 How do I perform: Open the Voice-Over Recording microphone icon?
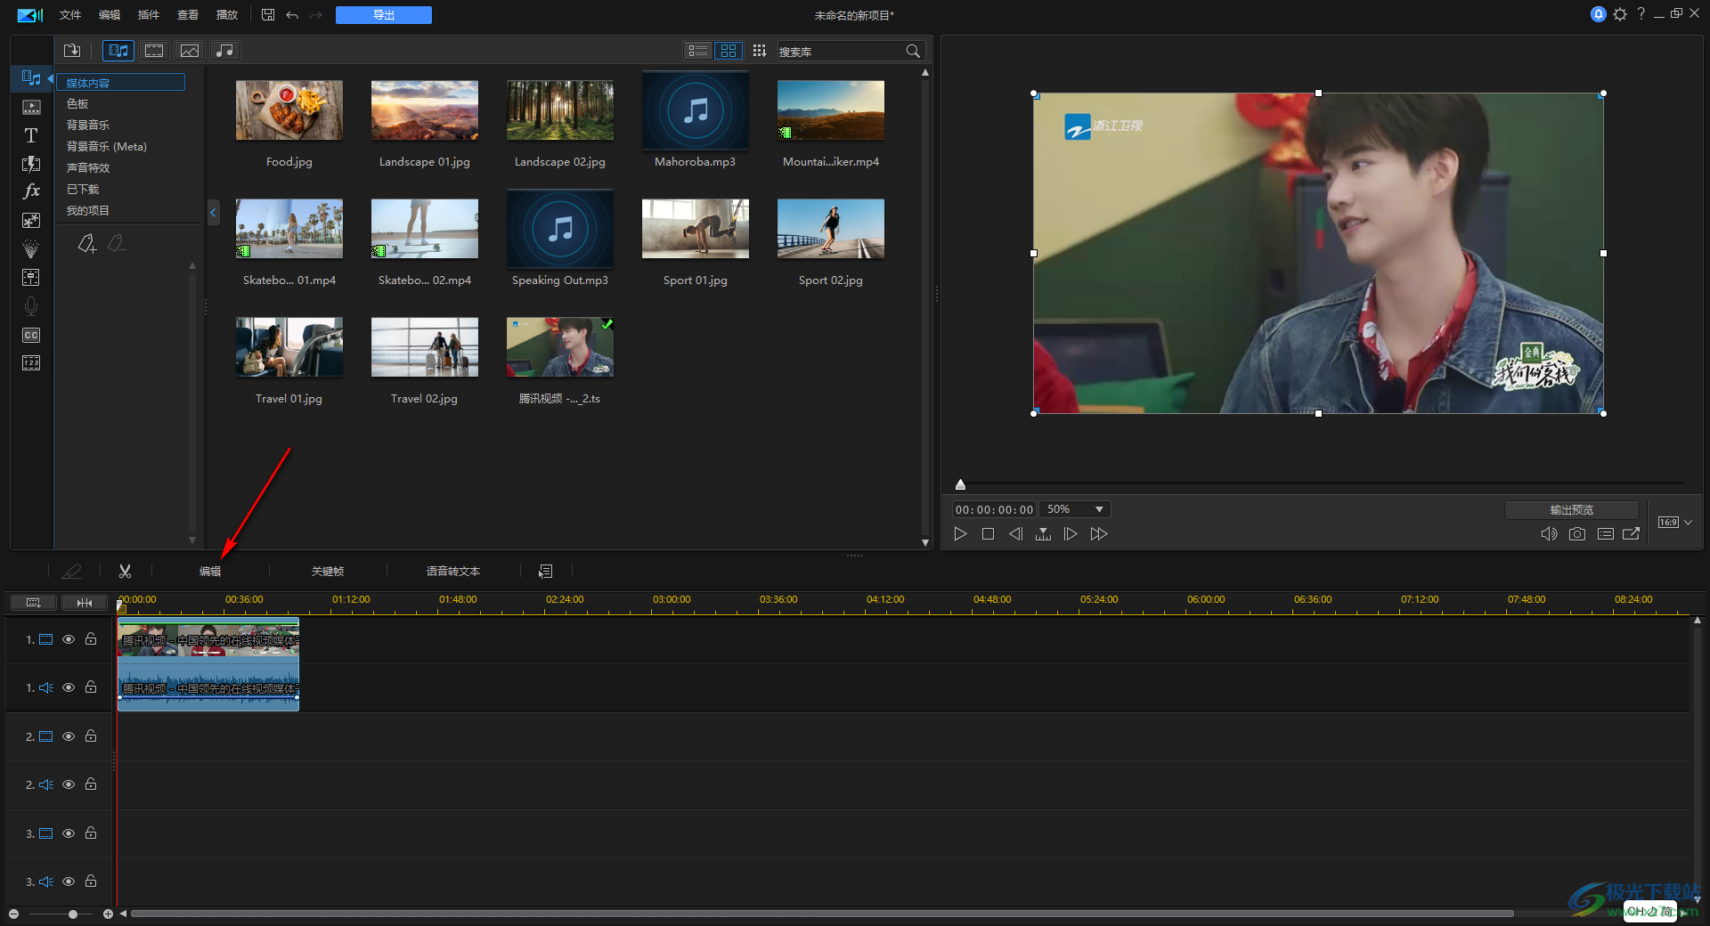[31, 306]
